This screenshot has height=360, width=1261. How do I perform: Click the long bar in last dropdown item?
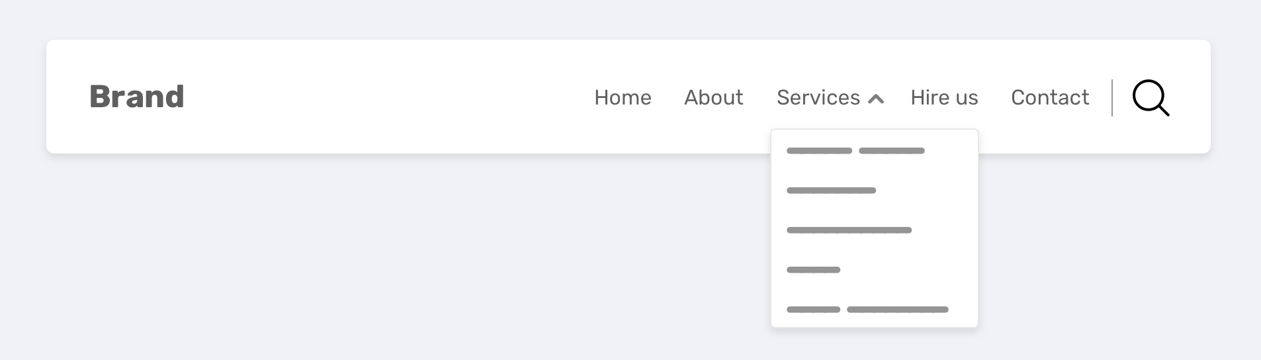coord(897,310)
